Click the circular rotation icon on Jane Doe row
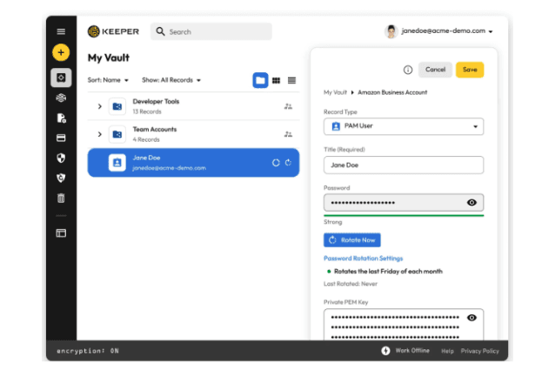Screen dimensions: 555x371 click(x=276, y=163)
